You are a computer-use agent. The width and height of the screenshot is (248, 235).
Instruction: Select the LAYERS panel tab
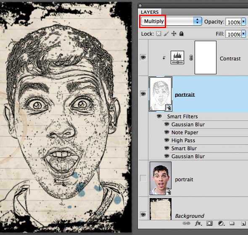coord(150,12)
